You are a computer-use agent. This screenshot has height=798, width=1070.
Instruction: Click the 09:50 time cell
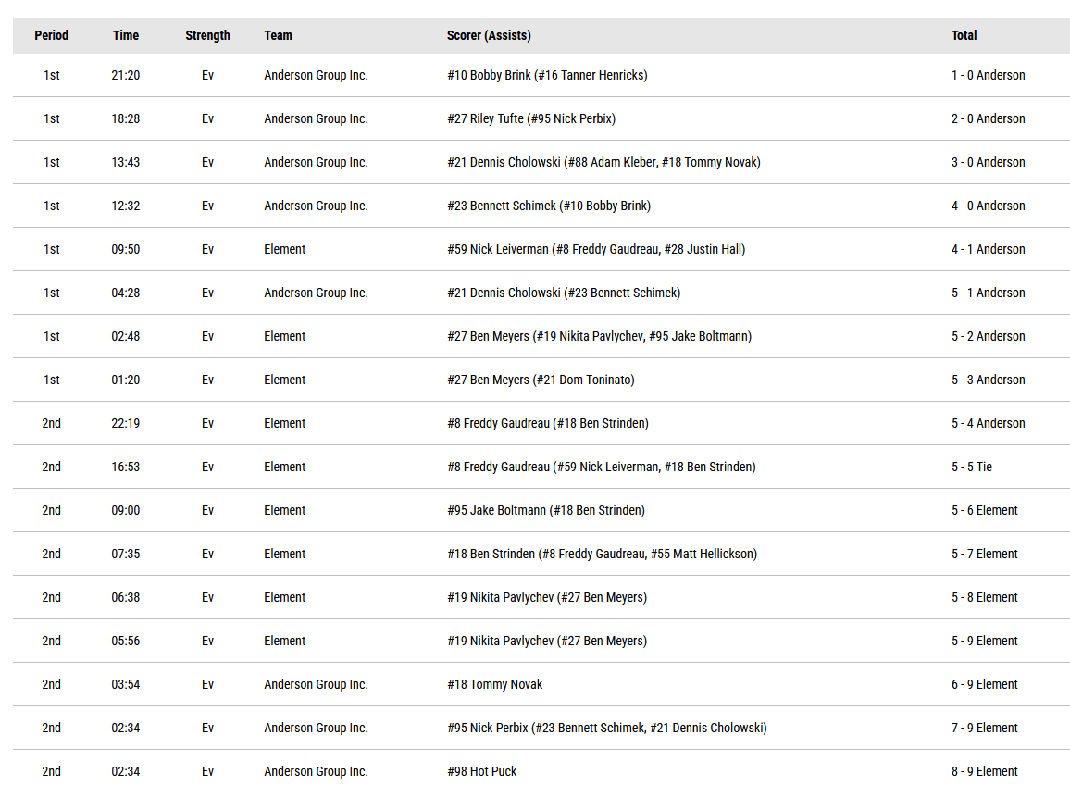point(126,249)
